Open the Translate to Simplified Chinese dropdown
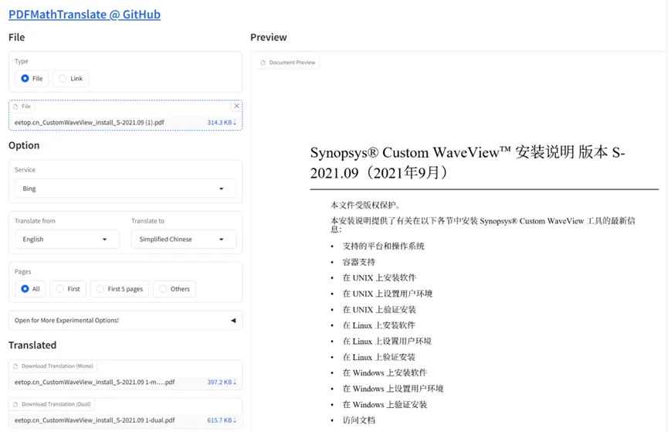The width and height of the screenshot is (668, 432). (183, 240)
